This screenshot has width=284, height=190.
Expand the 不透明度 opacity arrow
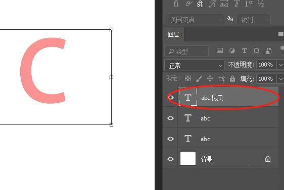(281, 65)
